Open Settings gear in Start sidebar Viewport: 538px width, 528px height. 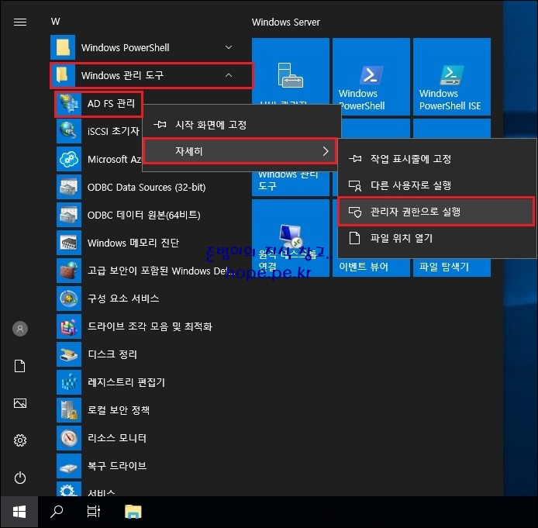pyautogui.click(x=20, y=440)
